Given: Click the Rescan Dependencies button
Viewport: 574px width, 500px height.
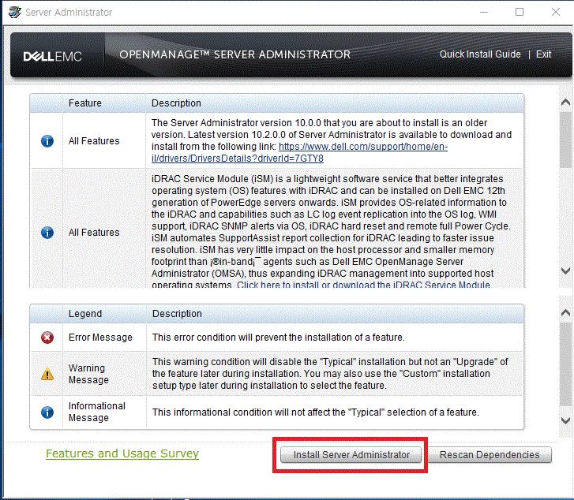Looking at the screenshot, I should (490, 454).
